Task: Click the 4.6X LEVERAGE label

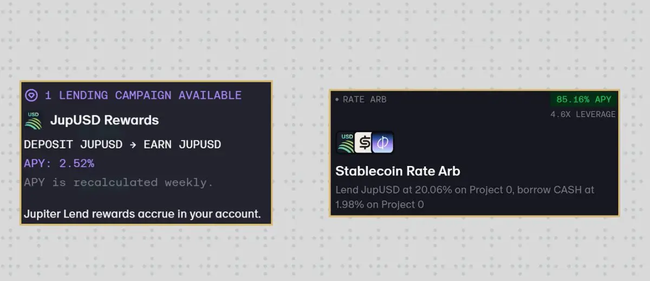Action: [583, 115]
